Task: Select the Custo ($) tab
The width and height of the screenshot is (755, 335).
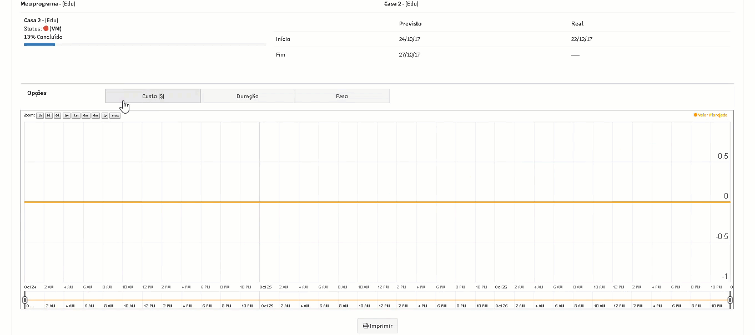Action: point(153,96)
